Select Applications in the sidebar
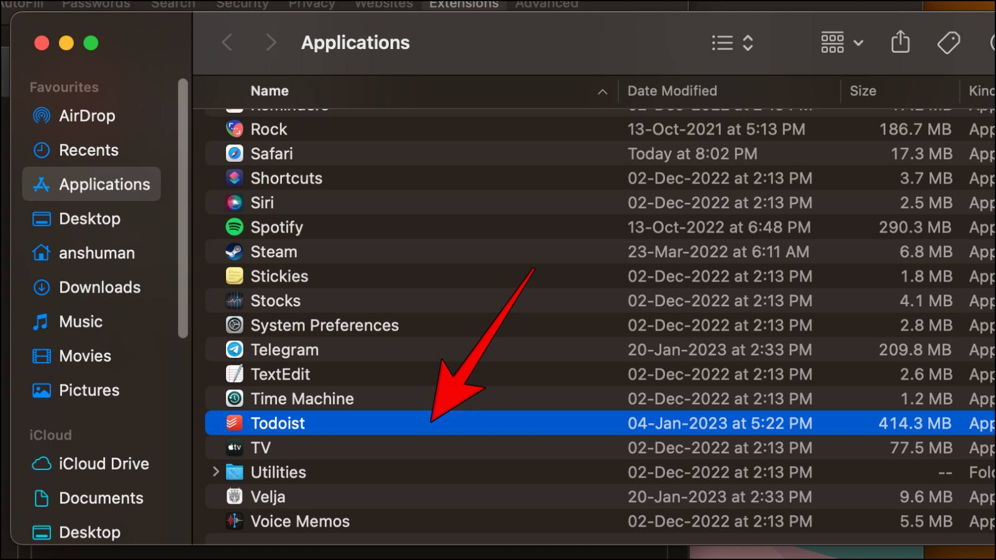This screenshot has width=996, height=560. click(x=91, y=184)
